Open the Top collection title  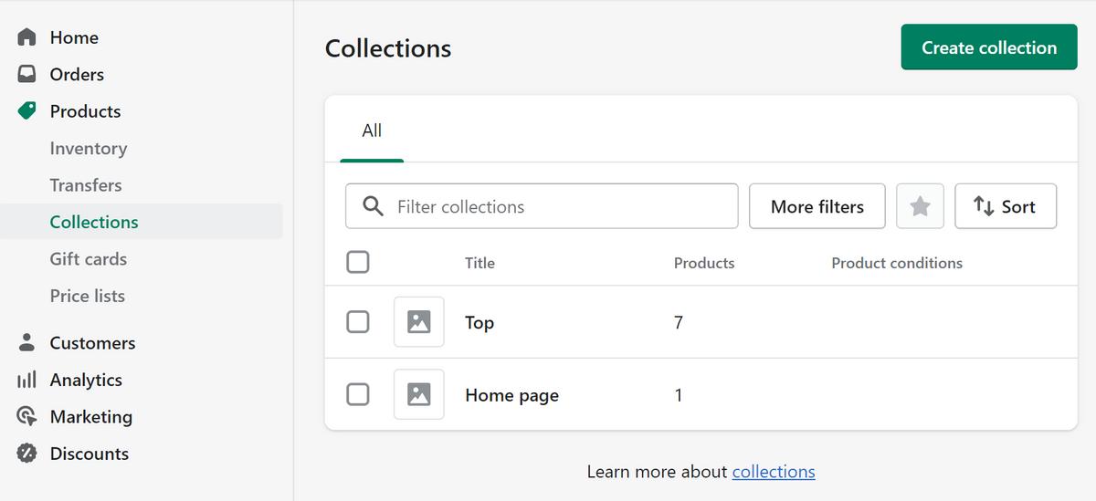[479, 322]
